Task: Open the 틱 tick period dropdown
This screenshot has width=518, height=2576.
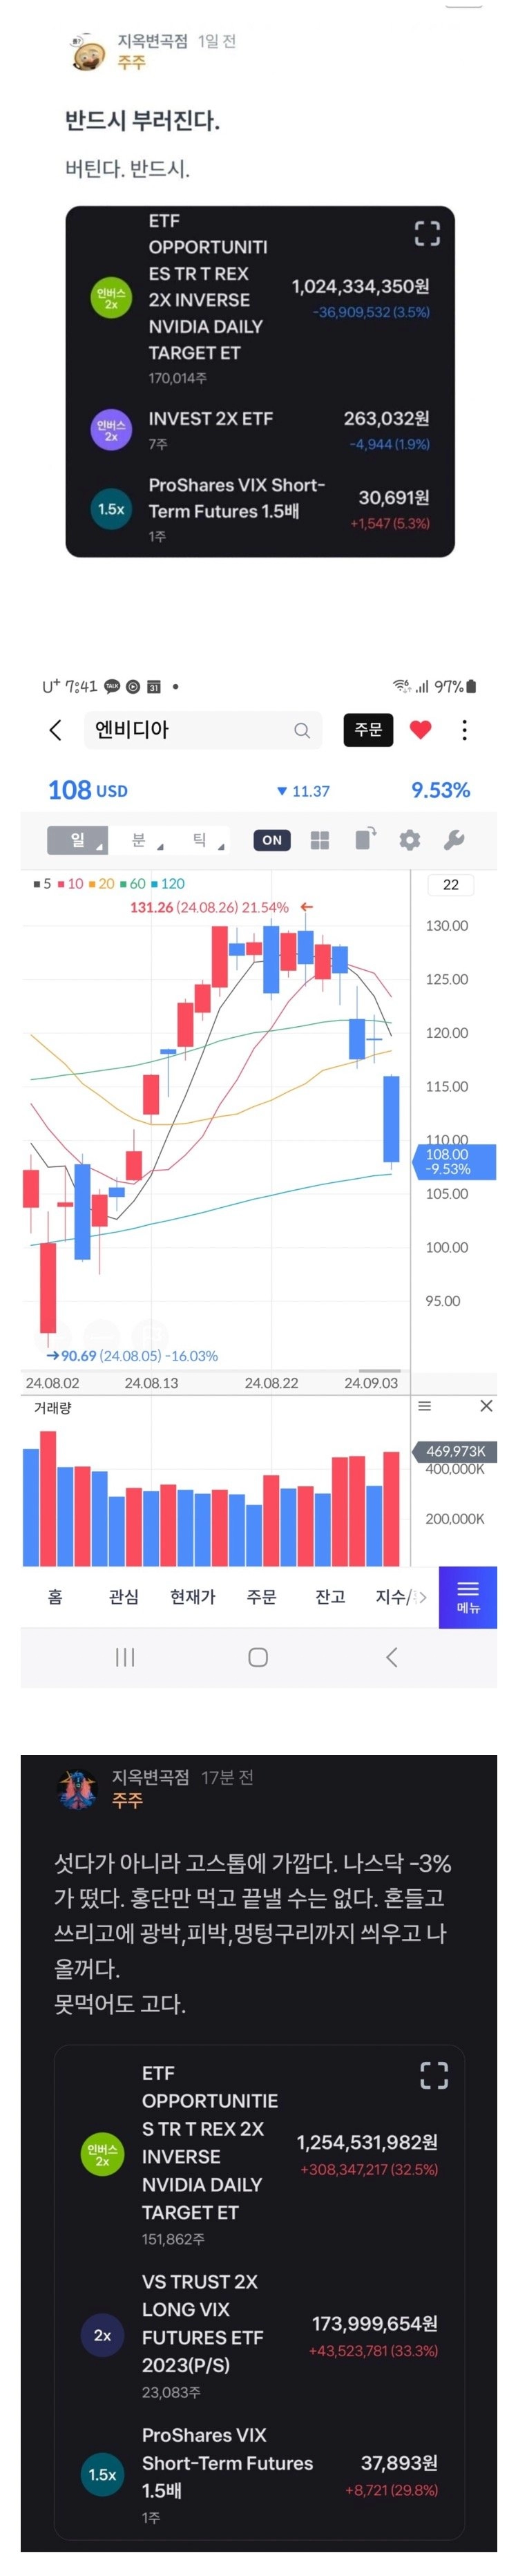Action: pos(200,840)
